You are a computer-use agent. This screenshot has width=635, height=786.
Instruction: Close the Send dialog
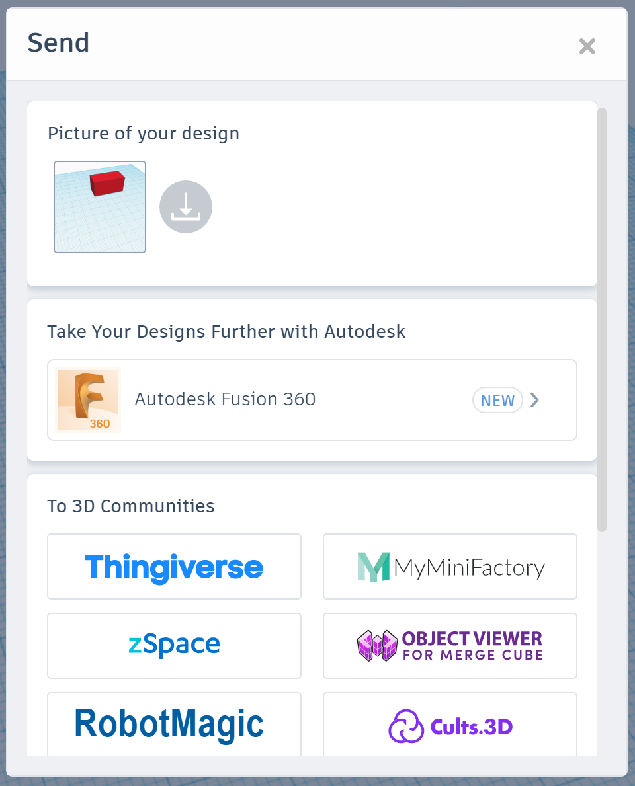[587, 46]
